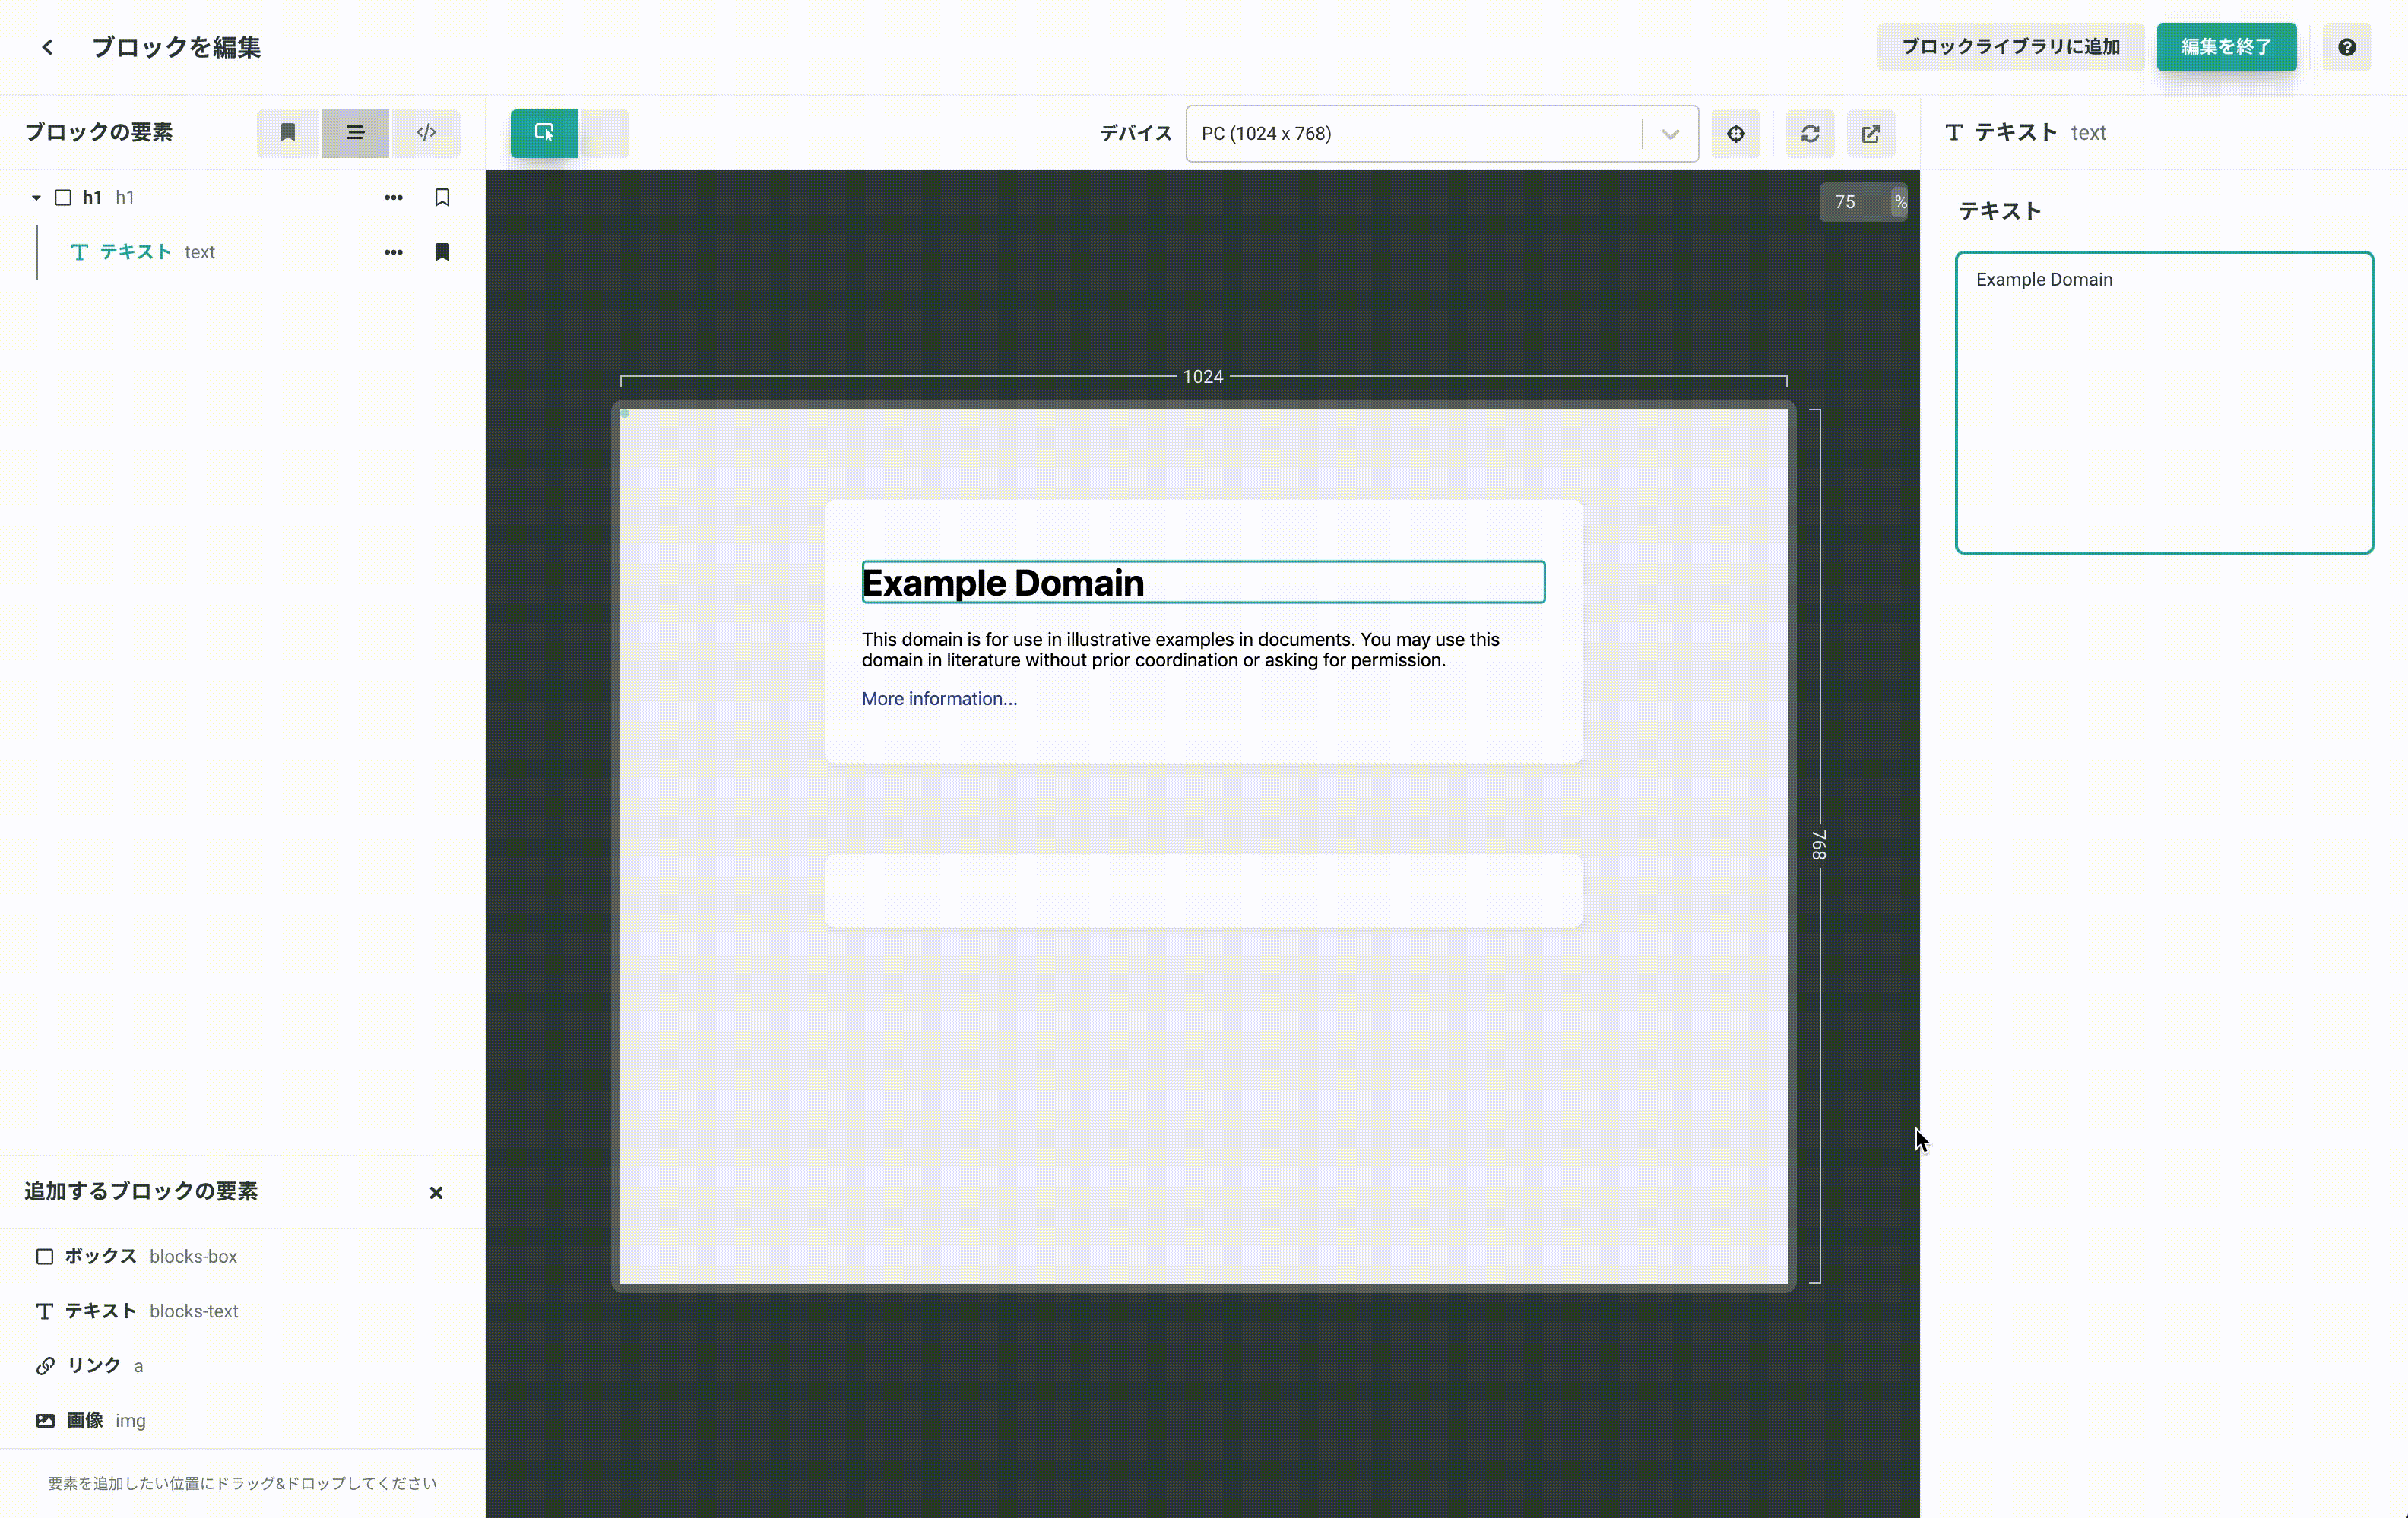2408x1518 pixels.
Task: Click the back arrow beside ブロックを編集
Action: (47, 47)
